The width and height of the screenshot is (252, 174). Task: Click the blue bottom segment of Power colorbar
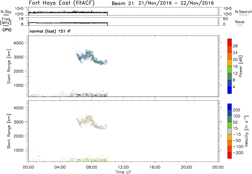tap(230, 90)
